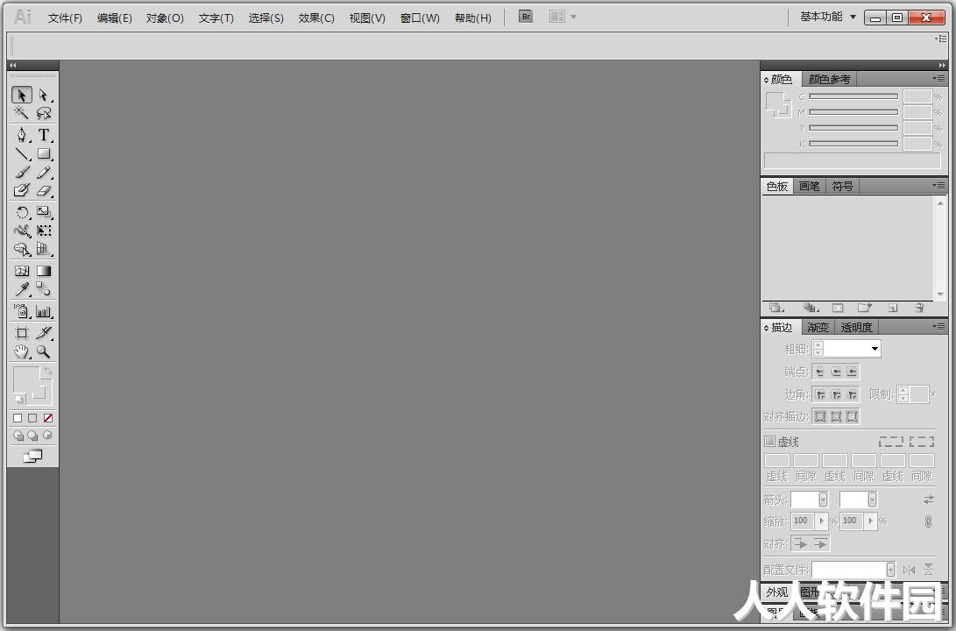The width and height of the screenshot is (956, 631).
Task: Select the Scale tool
Action: pyautogui.click(x=43, y=212)
